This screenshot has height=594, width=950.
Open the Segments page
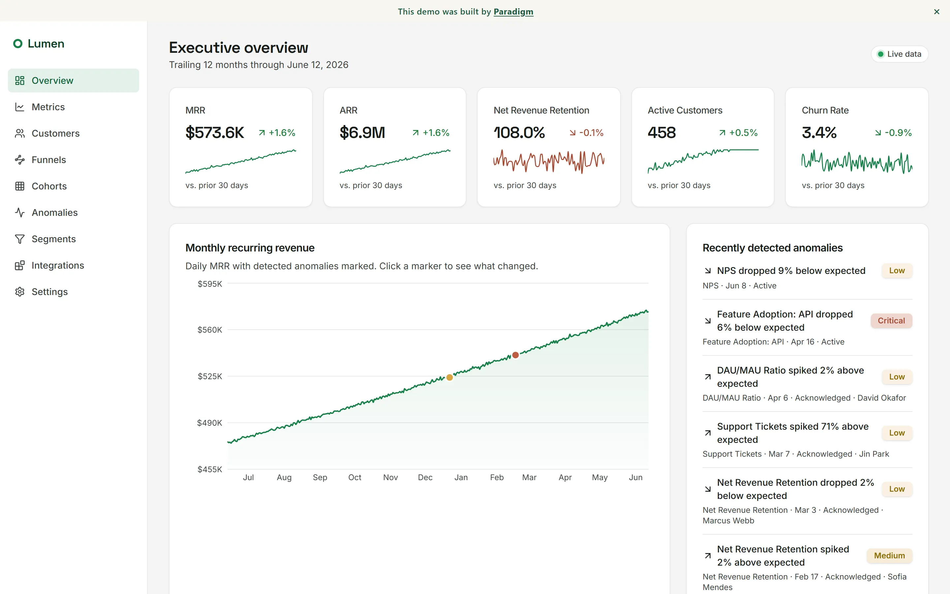point(74,239)
